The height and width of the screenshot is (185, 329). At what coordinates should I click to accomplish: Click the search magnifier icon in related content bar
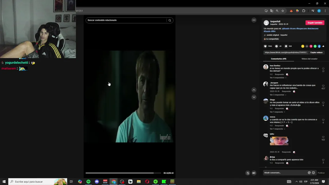tap(170, 20)
